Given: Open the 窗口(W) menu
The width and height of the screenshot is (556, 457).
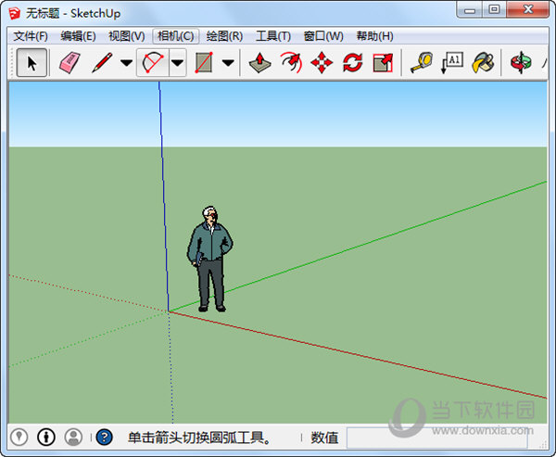Looking at the screenshot, I should coord(323,36).
